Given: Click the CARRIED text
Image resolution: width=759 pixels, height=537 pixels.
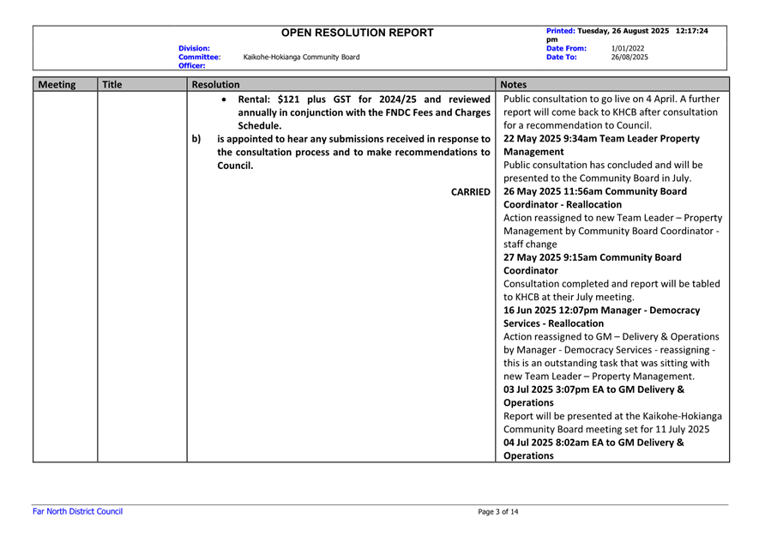Looking at the screenshot, I should click(471, 192).
